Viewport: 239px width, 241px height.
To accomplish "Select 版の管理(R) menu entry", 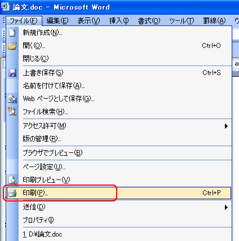I will point(42,139).
